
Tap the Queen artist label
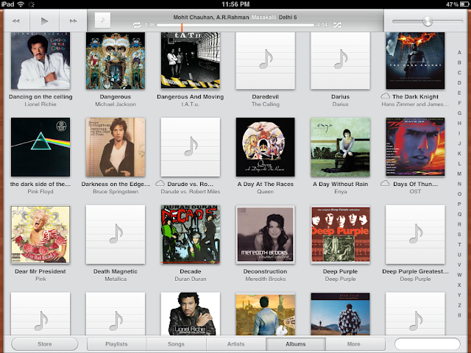click(265, 191)
